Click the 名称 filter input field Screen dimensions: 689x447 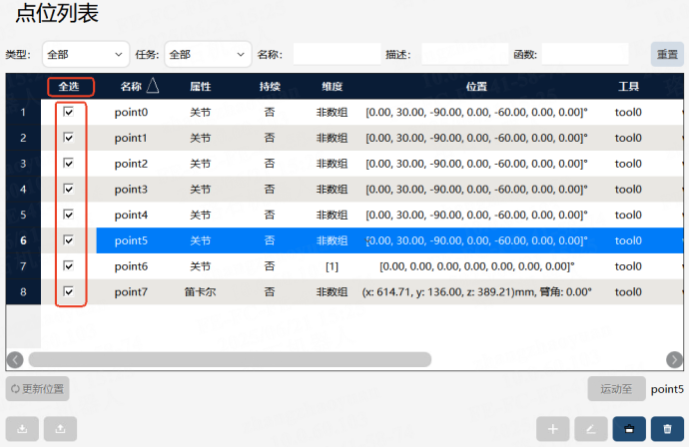[338, 55]
